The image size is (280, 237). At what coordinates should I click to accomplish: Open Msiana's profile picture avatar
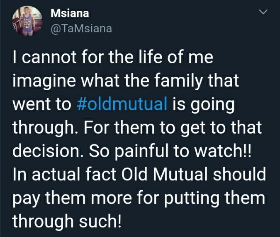(27, 21)
